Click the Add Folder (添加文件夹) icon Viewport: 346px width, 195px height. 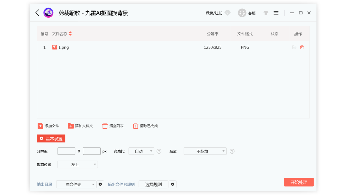tap(71, 126)
